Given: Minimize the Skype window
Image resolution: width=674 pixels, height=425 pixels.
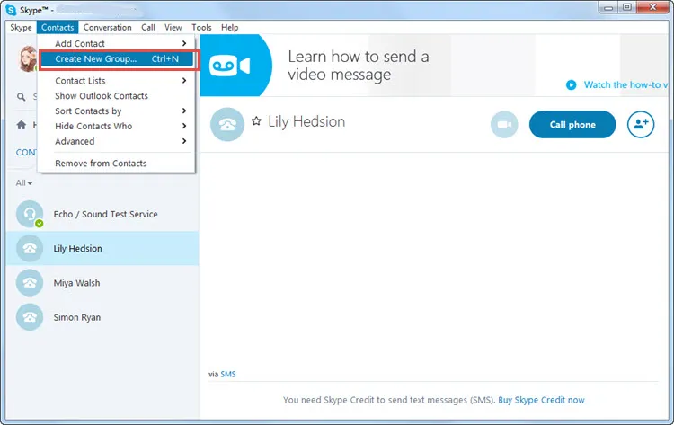Looking at the screenshot, I should click(608, 7).
